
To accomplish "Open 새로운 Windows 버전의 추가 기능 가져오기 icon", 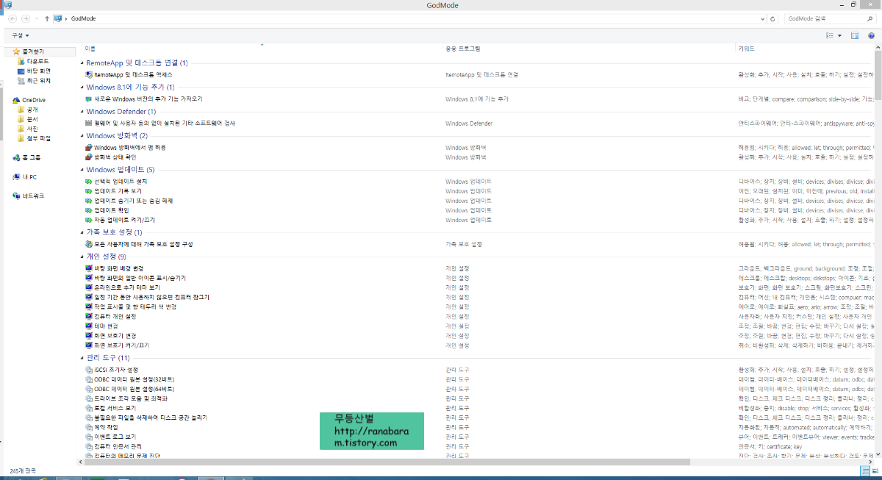I will click(x=89, y=99).
